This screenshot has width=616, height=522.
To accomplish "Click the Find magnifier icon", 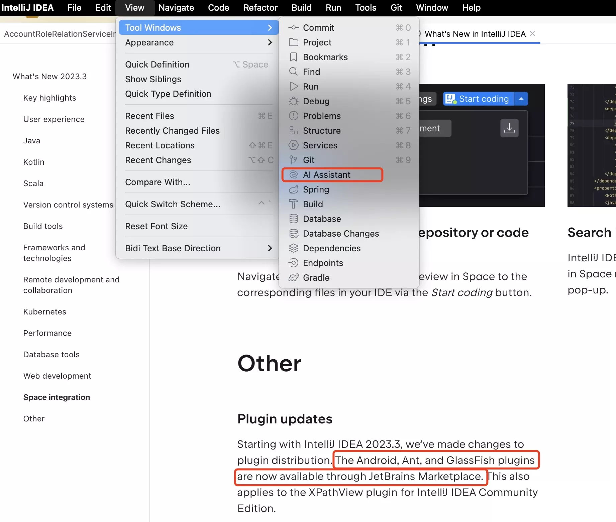I will pos(293,72).
